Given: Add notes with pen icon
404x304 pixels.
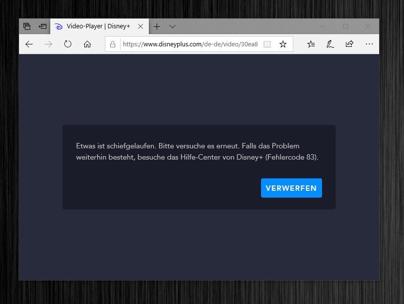Looking at the screenshot, I should pyautogui.click(x=330, y=44).
